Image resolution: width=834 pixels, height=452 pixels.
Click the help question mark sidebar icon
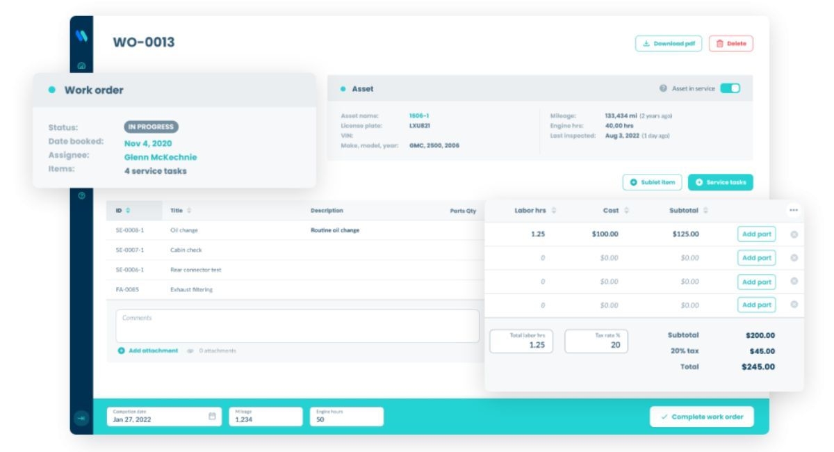(81, 195)
